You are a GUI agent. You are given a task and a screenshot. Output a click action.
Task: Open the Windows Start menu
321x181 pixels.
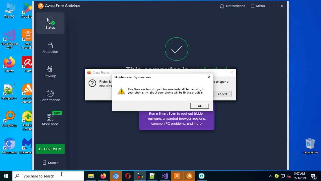pyautogui.click(x=6, y=176)
